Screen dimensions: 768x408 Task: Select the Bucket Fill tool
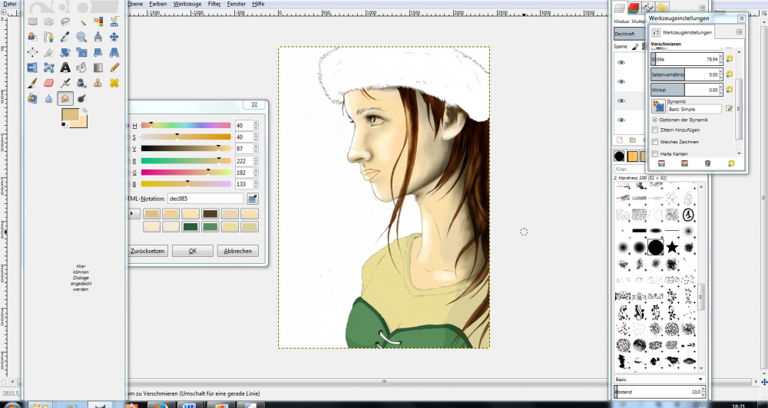point(82,67)
